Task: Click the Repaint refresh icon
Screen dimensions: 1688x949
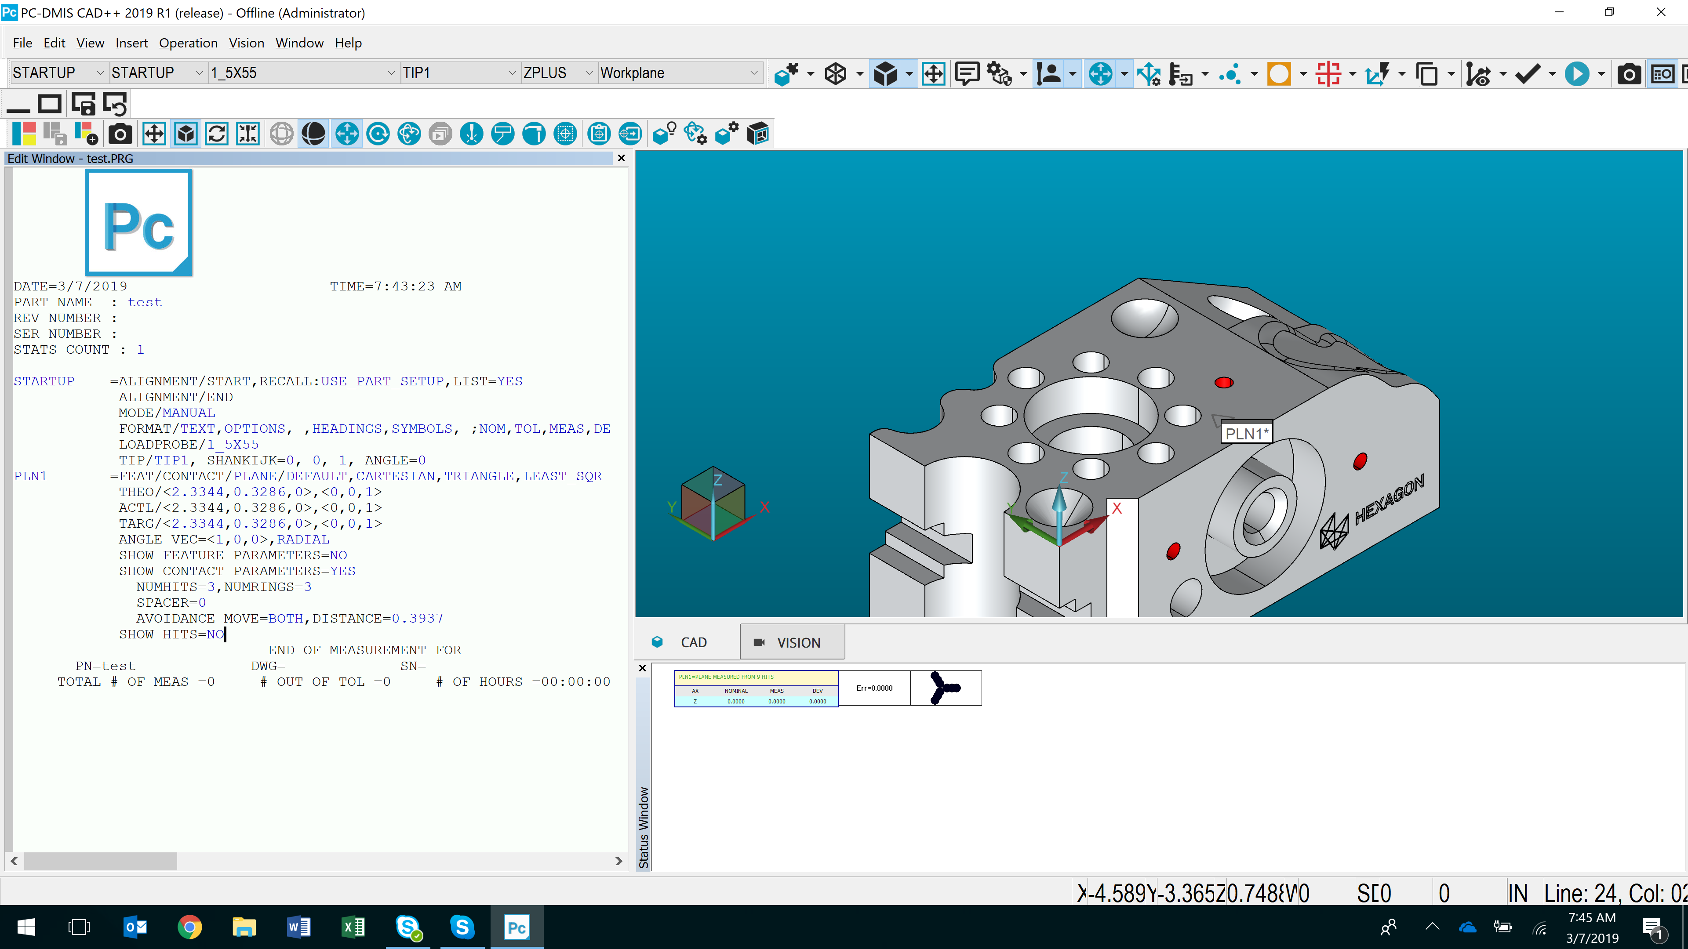Action: point(216,134)
